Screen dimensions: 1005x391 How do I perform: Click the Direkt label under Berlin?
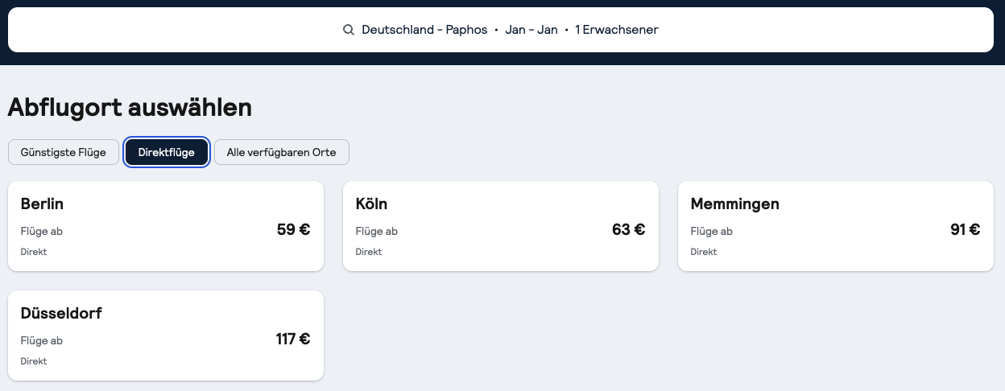(34, 252)
